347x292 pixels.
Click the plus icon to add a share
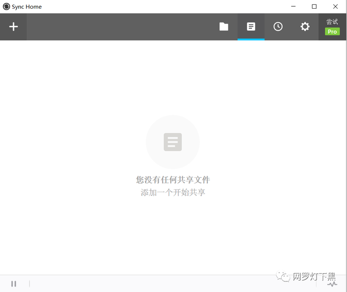coord(13,27)
